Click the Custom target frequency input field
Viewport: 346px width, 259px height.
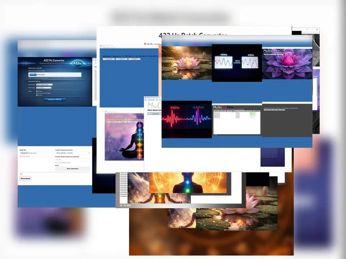72,160
